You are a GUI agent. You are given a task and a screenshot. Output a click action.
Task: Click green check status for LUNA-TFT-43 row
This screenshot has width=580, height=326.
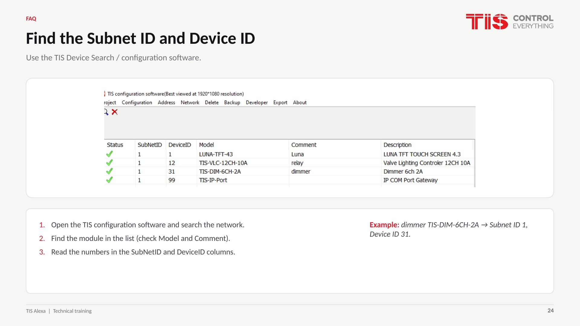tap(109, 154)
